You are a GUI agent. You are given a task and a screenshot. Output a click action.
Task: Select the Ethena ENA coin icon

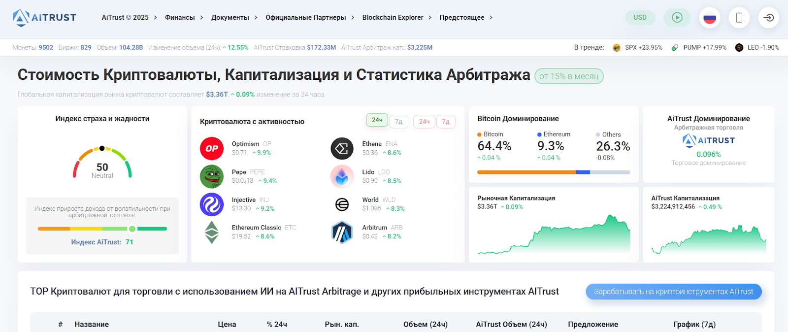(342, 148)
